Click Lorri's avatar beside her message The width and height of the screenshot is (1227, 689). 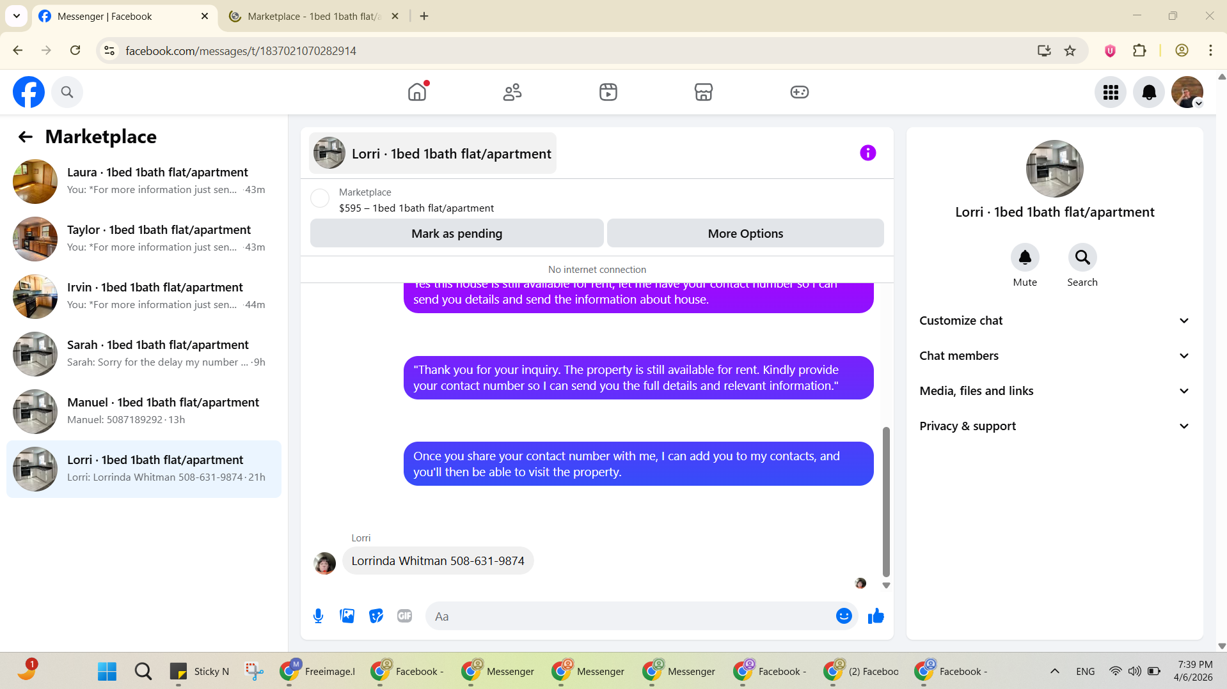pos(325,563)
